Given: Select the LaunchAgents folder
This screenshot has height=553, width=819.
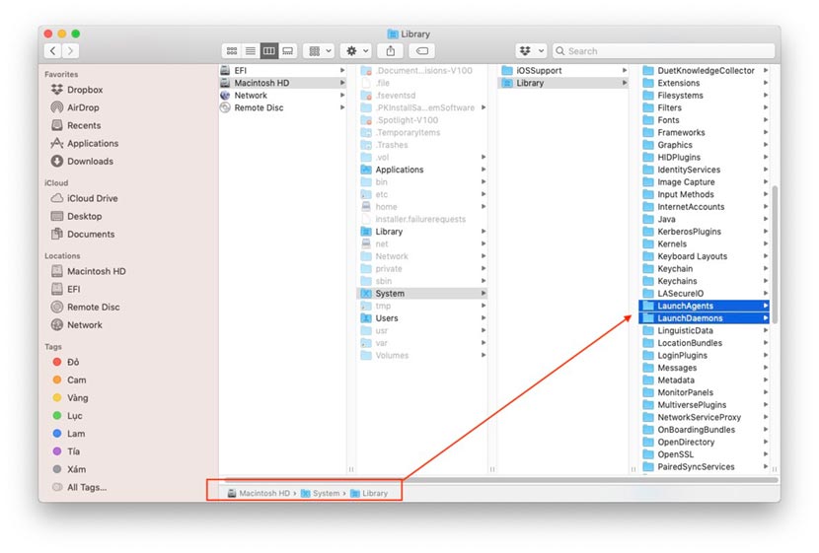Looking at the screenshot, I should click(705, 306).
